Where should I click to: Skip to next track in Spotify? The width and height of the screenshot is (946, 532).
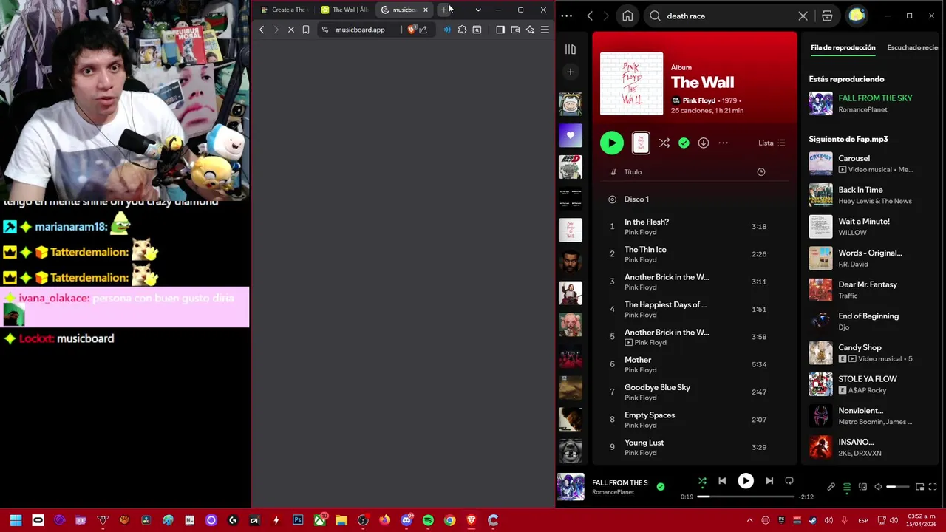click(x=769, y=481)
